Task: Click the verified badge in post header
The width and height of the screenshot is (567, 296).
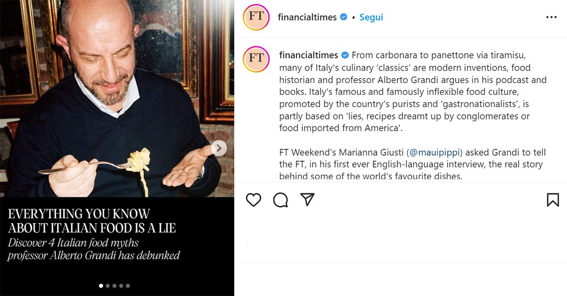Action: [344, 17]
